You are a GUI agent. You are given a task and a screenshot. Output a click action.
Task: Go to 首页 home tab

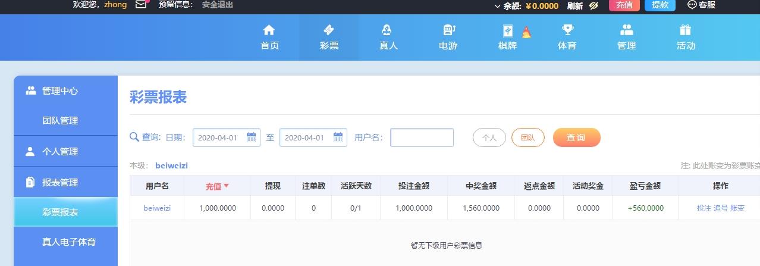tap(269, 37)
